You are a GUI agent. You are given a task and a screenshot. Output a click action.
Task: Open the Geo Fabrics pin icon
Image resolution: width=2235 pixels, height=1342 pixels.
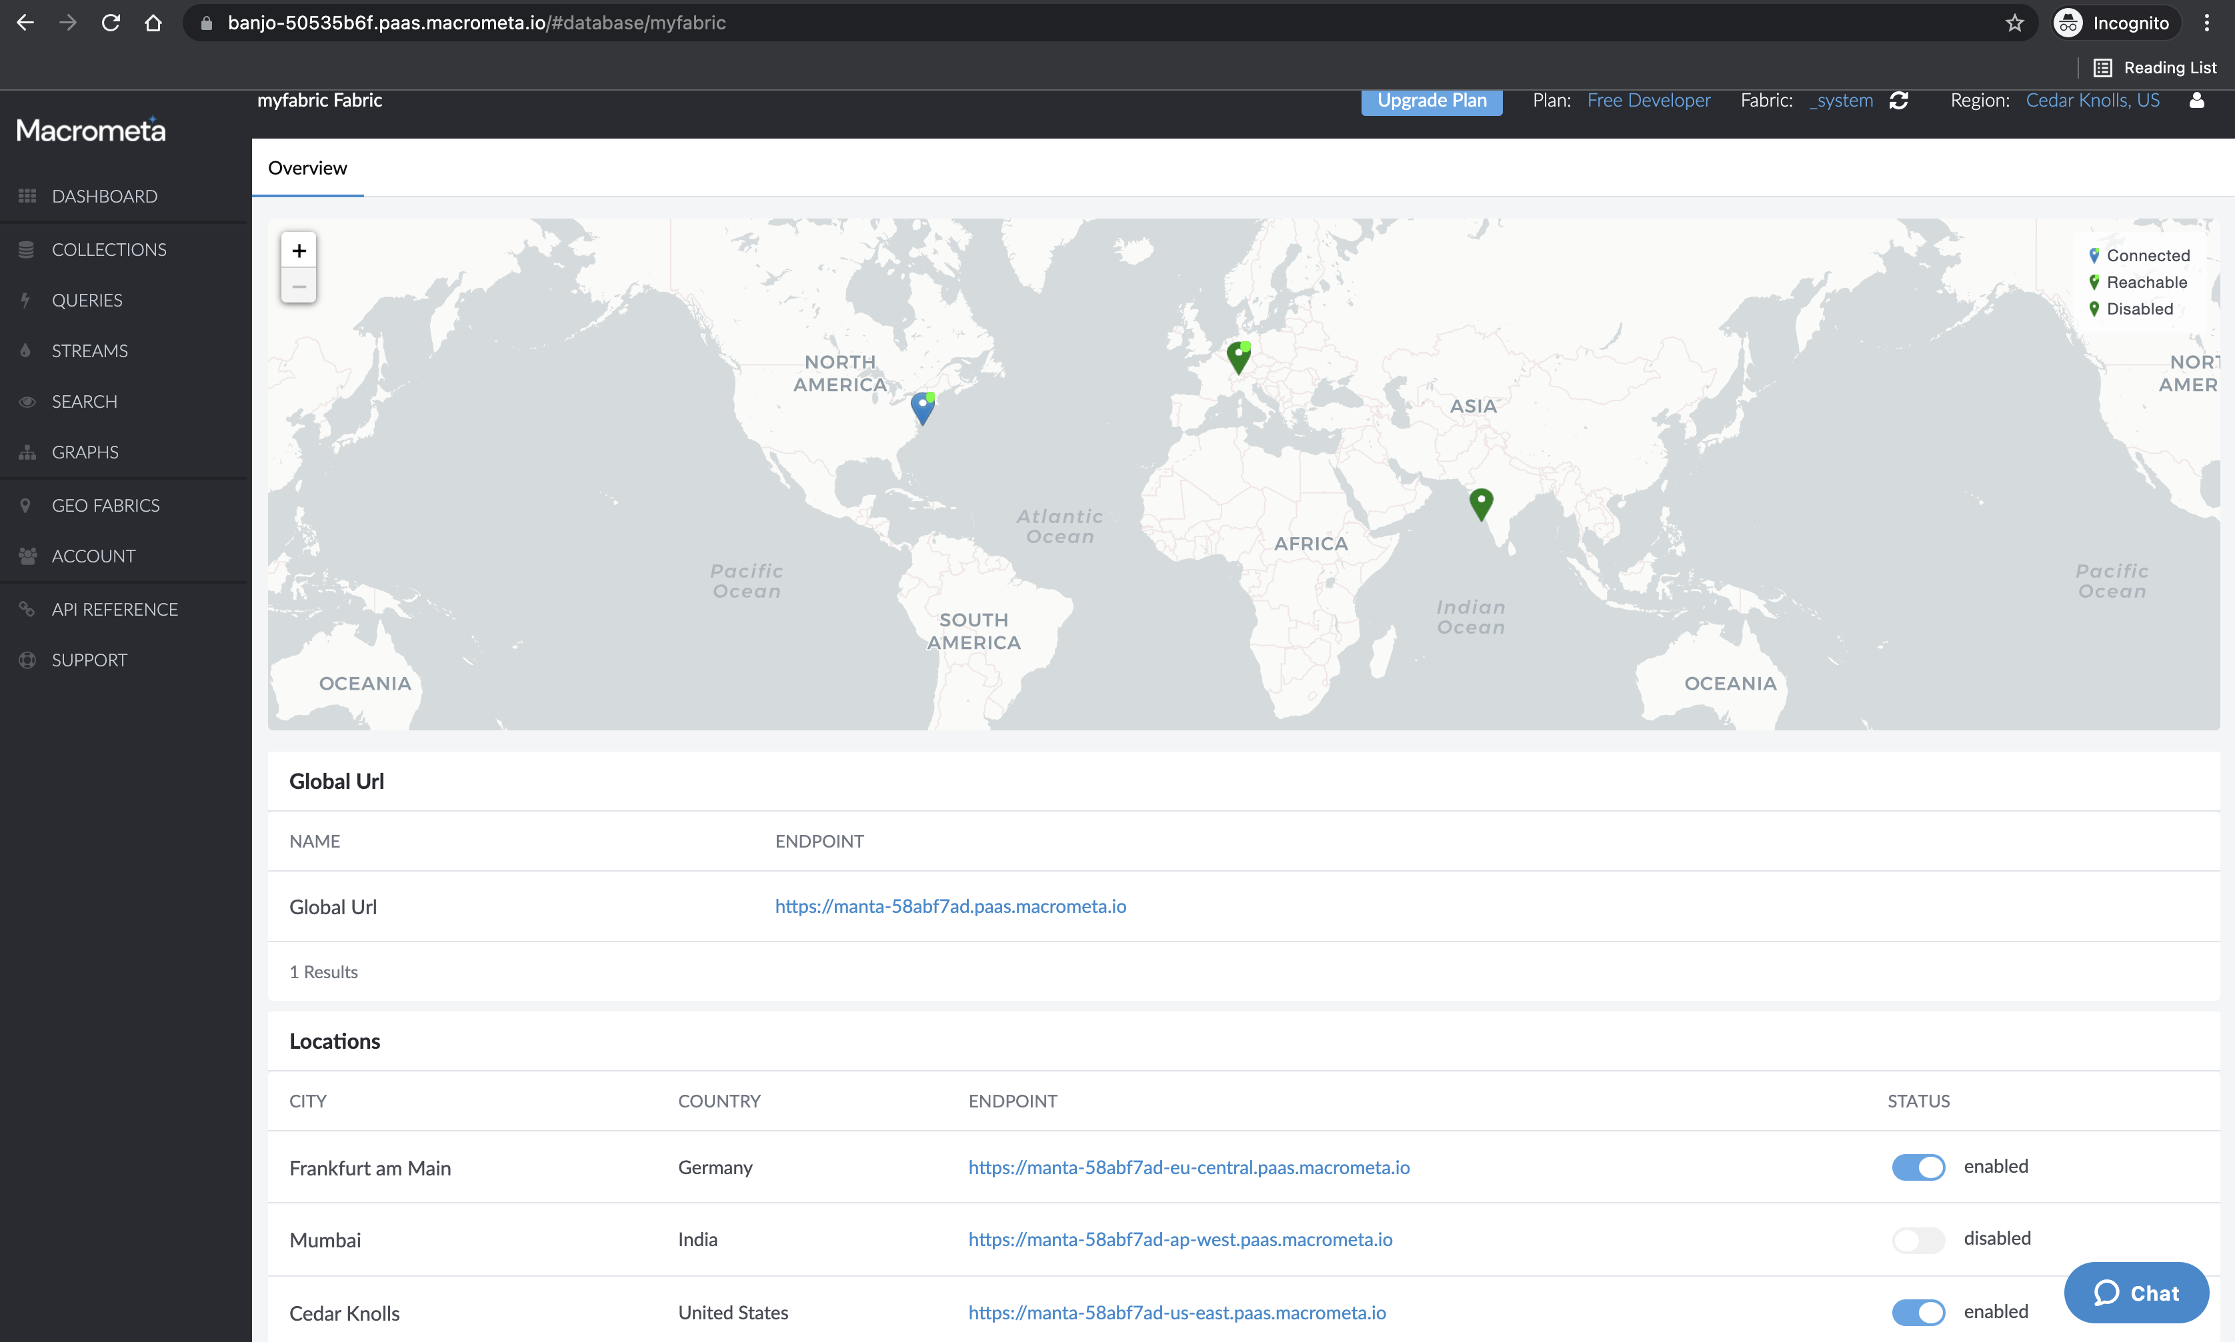coord(25,506)
